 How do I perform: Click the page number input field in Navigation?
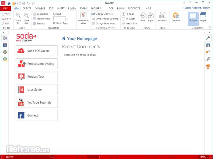[60, 19]
